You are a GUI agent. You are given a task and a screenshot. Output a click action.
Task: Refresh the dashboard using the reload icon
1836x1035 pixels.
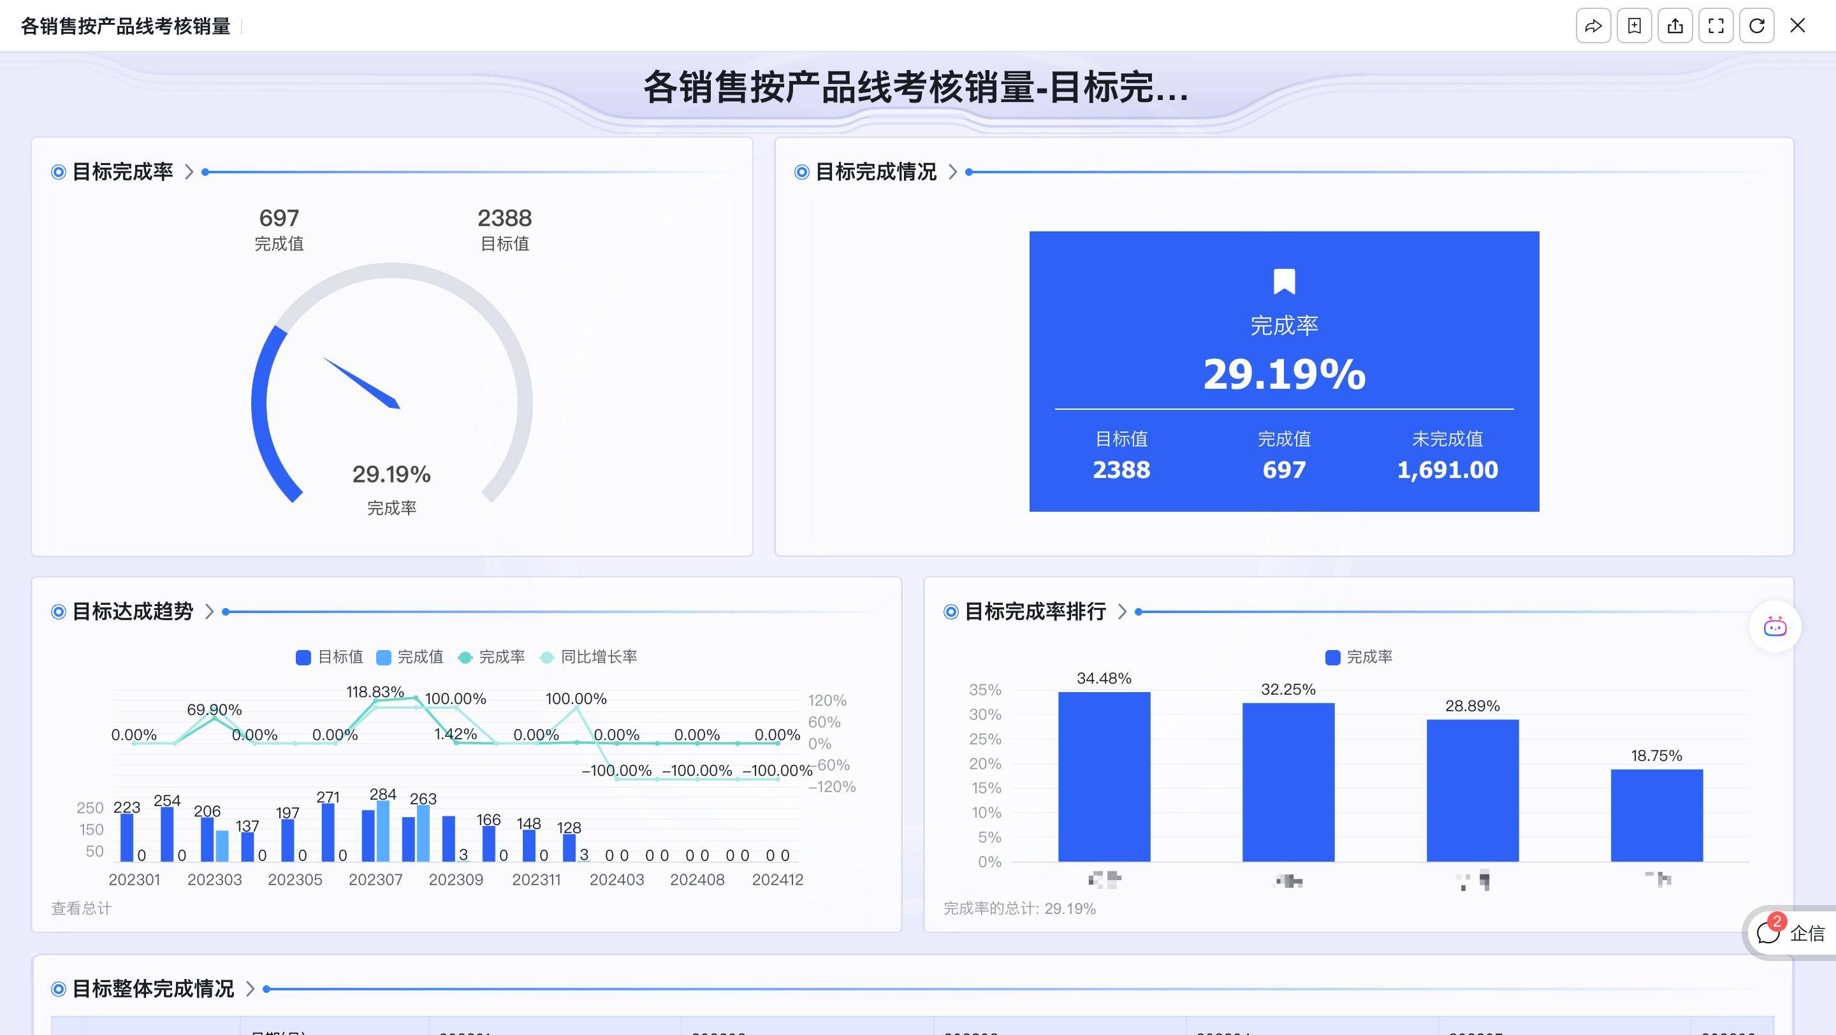1757,26
